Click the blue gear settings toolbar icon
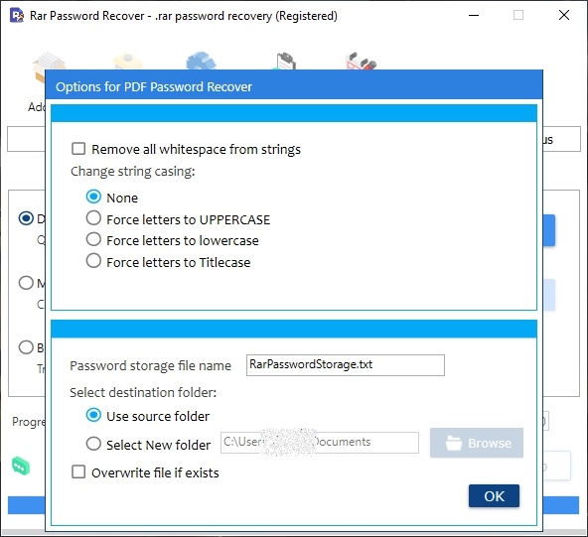This screenshot has height=537, width=588. tap(201, 61)
